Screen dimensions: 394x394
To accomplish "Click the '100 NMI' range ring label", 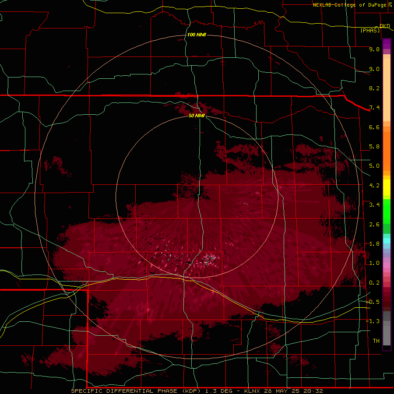I will pos(197,35).
